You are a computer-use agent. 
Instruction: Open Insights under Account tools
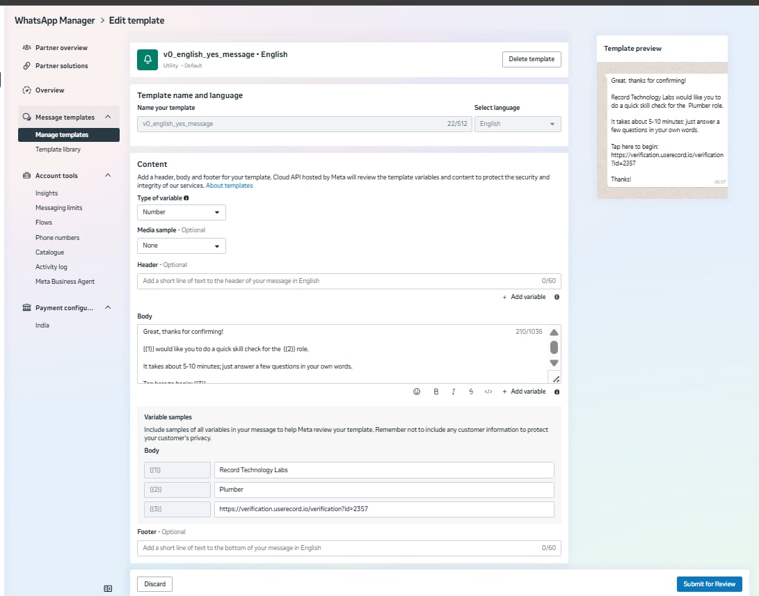47,193
